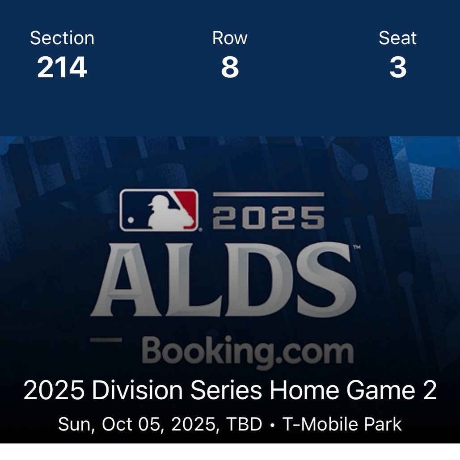Click the 2025 year graphic
This screenshot has width=460, height=460.
[268, 217]
